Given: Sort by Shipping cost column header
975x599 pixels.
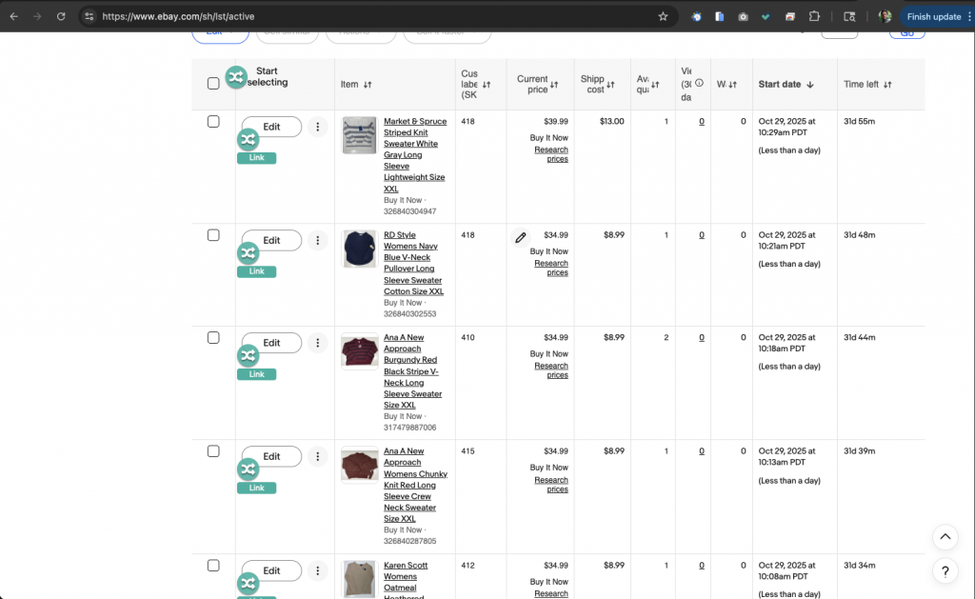Looking at the screenshot, I should tap(598, 84).
